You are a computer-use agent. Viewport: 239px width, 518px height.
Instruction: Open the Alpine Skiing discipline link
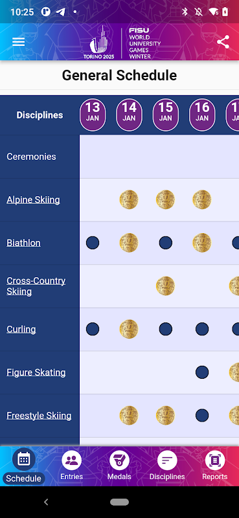tap(34, 200)
